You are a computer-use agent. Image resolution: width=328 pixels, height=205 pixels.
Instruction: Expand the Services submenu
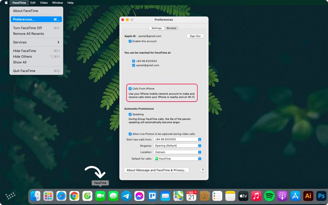(x=36, y=42)
